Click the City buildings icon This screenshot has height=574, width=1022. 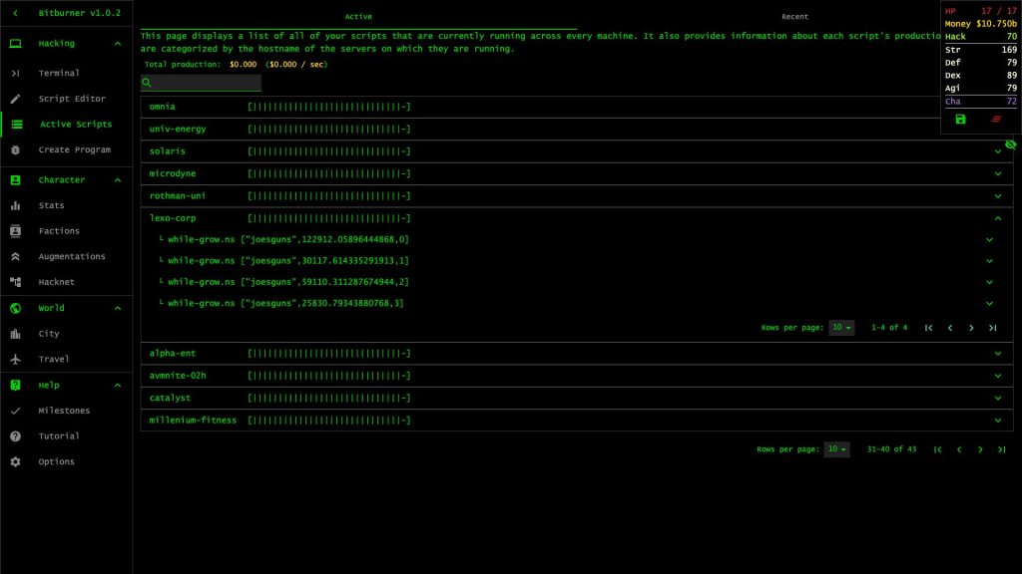pyautogui.click(x=15, y=333)
